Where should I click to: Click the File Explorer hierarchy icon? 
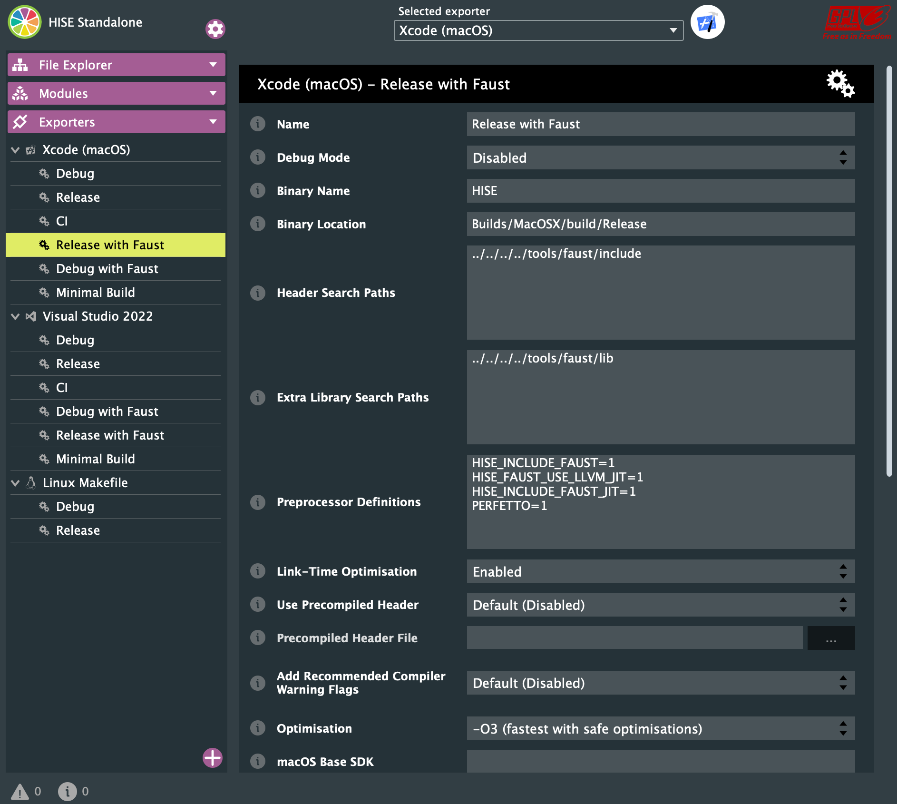20,65
